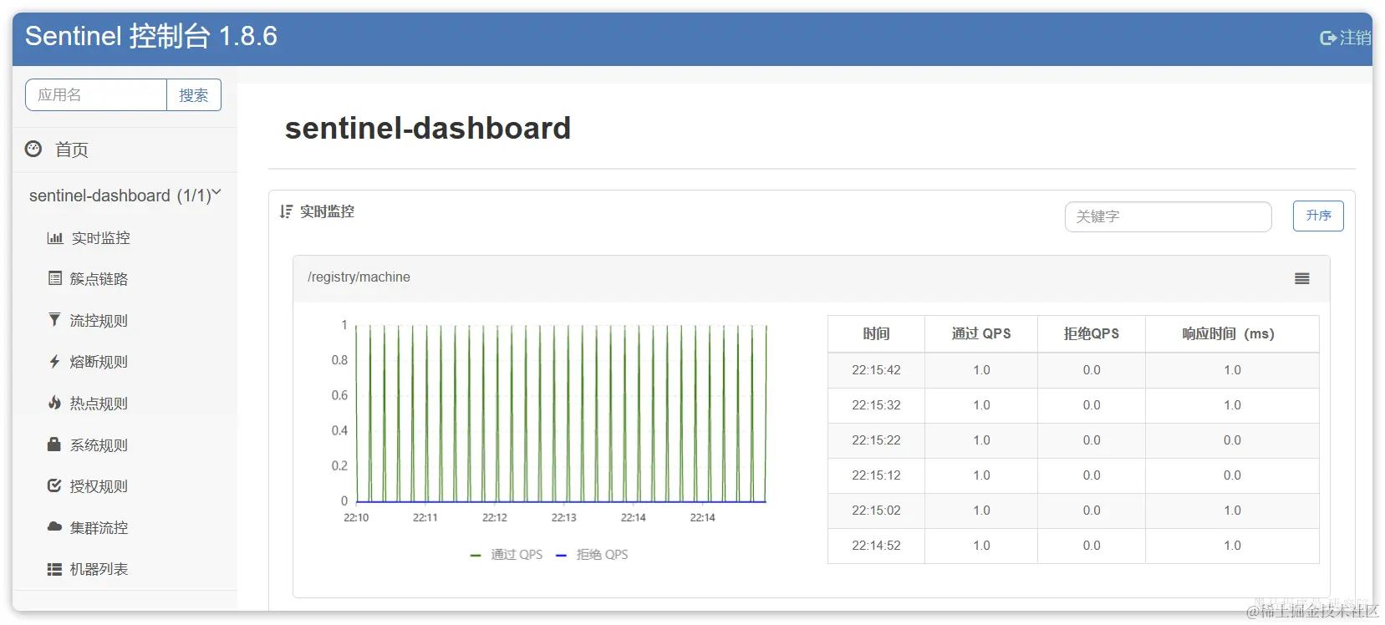
Task: Open the hamburger menu on /registry/machine panel
Action: pos(1302,278)
